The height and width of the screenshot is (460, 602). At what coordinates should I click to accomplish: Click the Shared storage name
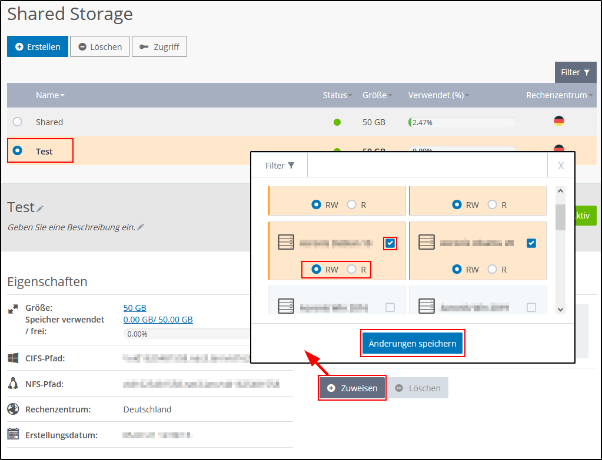point(49,122)
